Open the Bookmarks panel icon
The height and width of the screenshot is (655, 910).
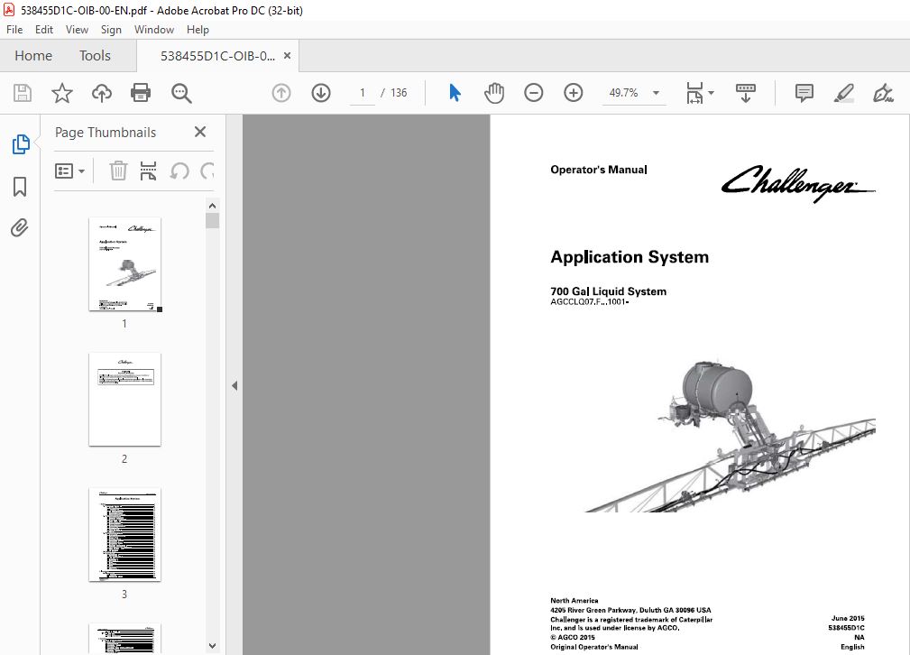[20, 187]
